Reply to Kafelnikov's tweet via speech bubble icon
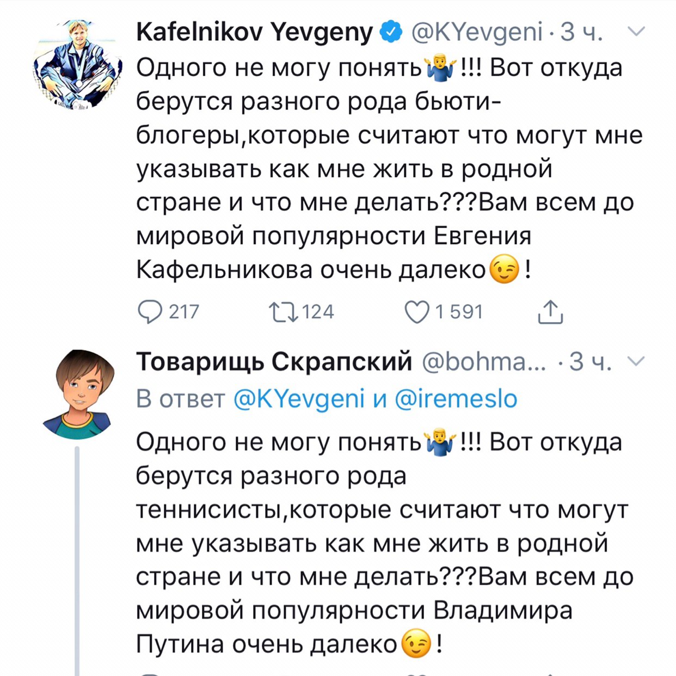The height and width of the screenshot is (676, 676). pyautogui.click(x=150, y=312)
